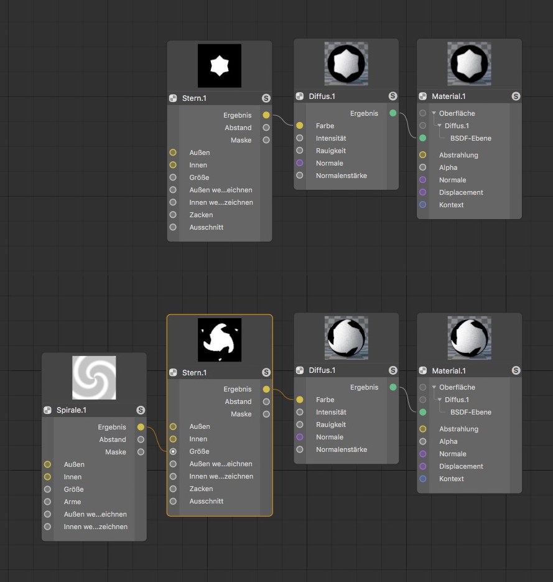Click the S icon on the Spirale.1 node
This screenshot has width=553, height=582.
141,410
